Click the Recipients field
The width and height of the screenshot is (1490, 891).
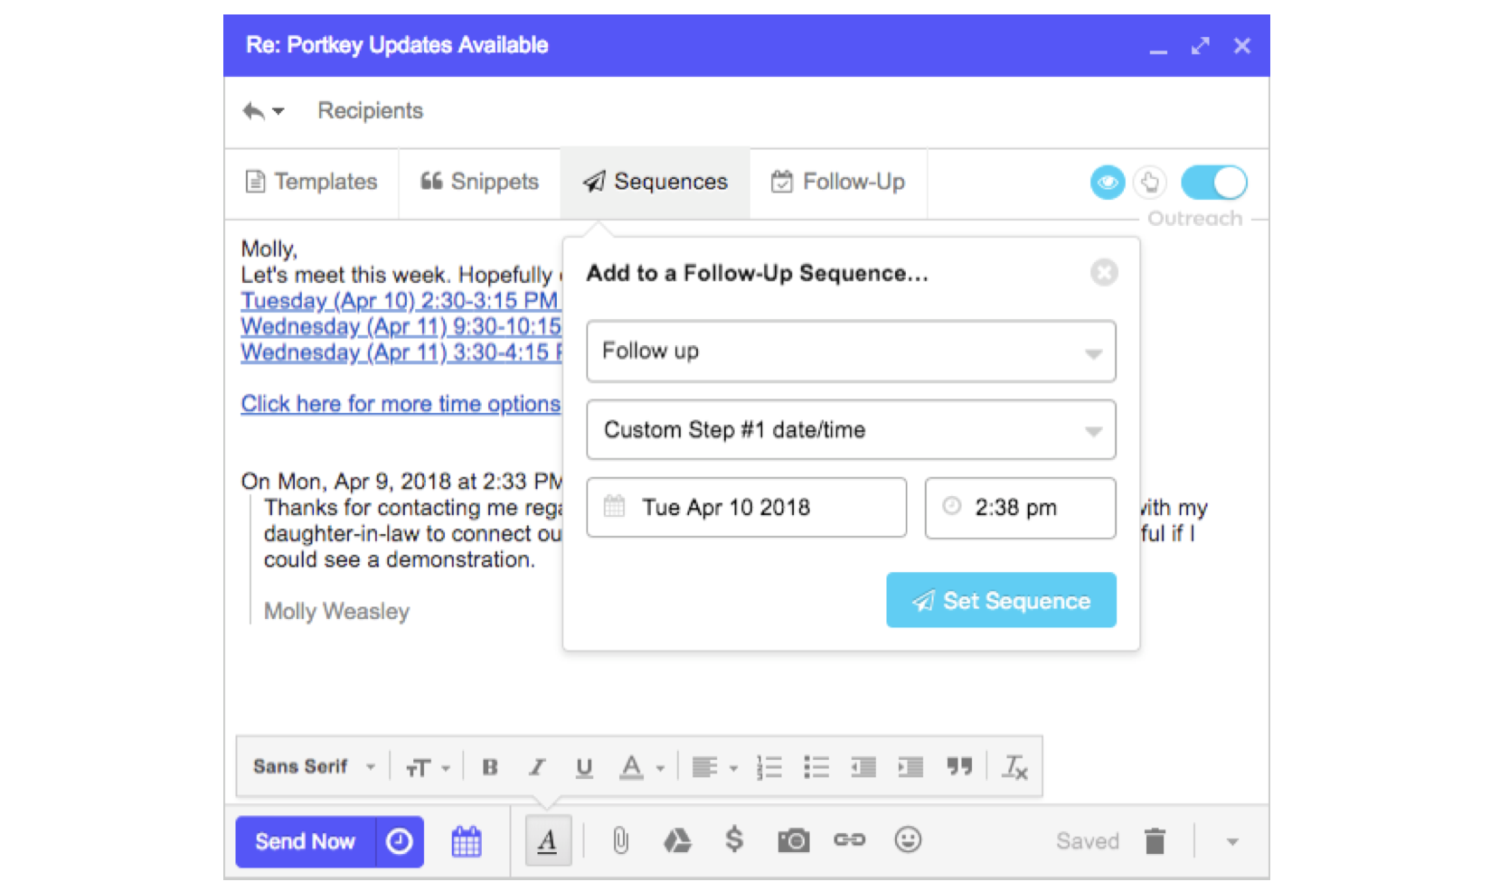(x=370, y=110)
